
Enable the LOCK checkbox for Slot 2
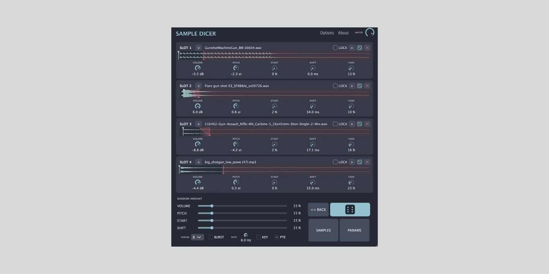pos(335,86)
